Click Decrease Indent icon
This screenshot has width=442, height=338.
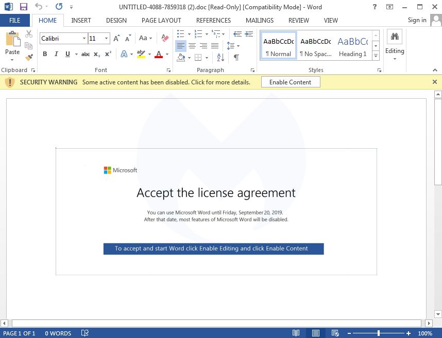(x=237, y=34)
